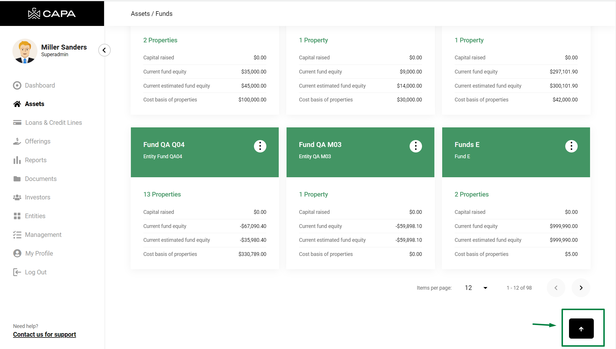Open options menu for Fund QA M03
This screenshot has height=349, width=616.
416,146
